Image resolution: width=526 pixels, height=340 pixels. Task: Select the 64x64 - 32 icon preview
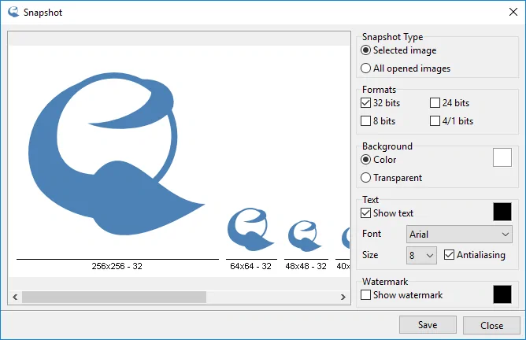click(x=250, y=228)
